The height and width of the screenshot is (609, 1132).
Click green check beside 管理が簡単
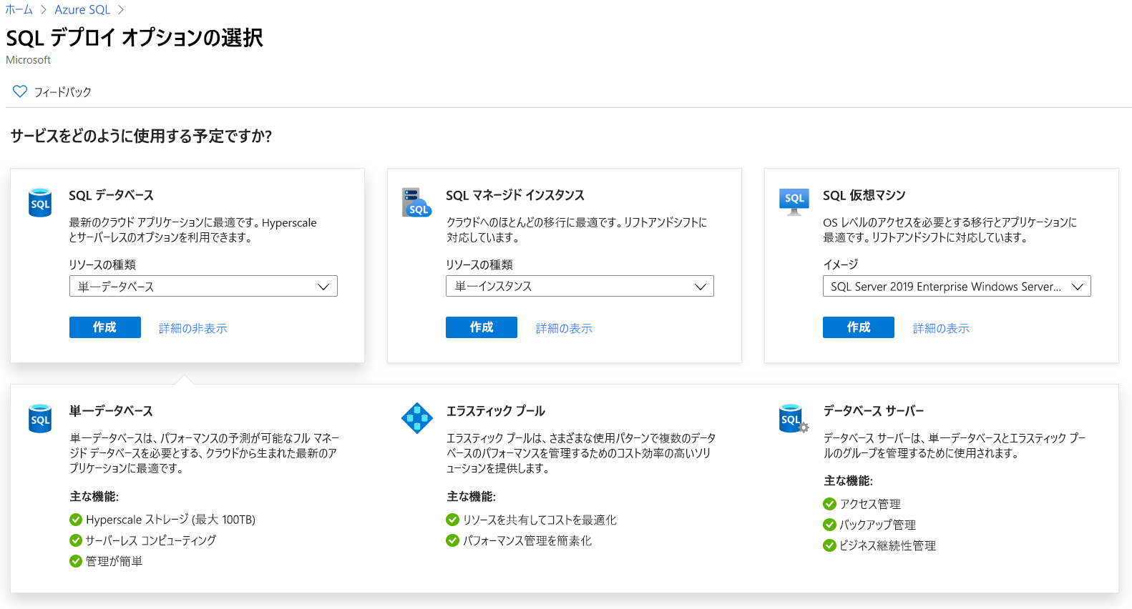(x=76, y=561)
